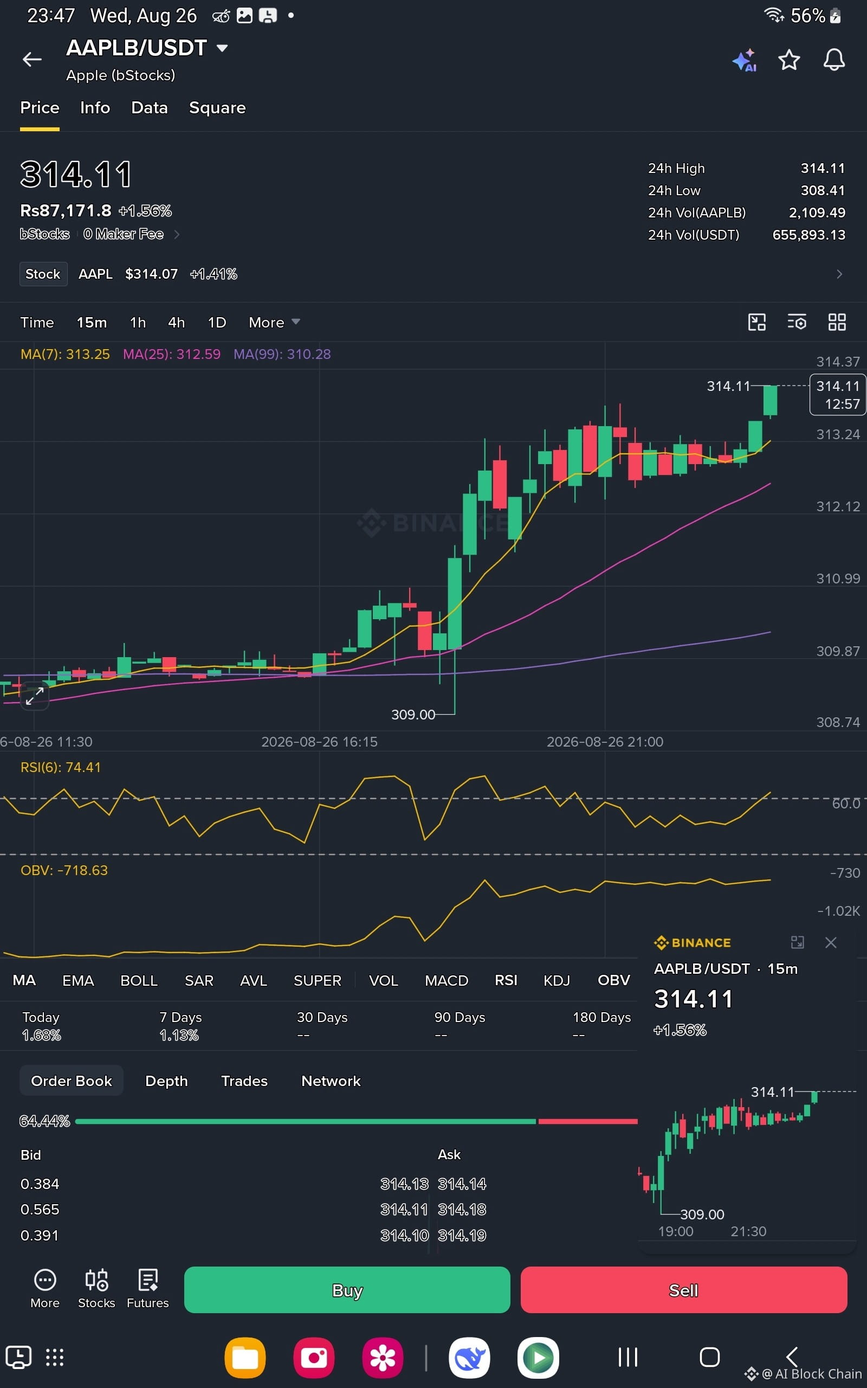Tap the back arrow
Viewport: 867px width, 1388px height.
tap(32, 59)
